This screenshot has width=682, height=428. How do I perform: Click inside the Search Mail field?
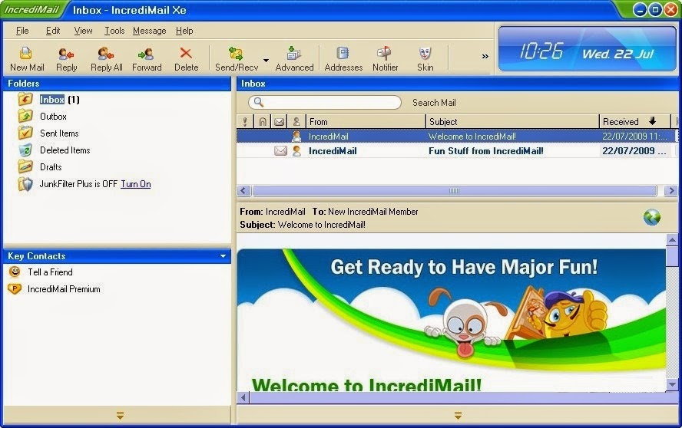coord(324,103)
